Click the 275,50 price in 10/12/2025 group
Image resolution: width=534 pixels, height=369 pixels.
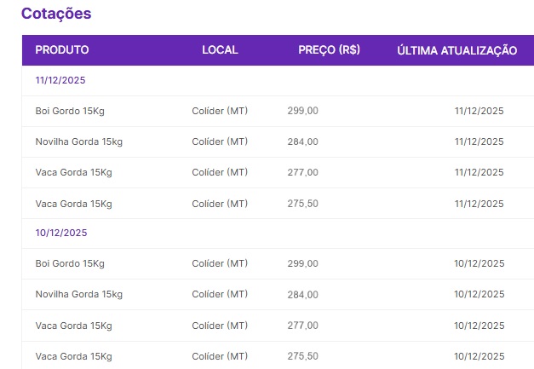(x=302, y=355)
